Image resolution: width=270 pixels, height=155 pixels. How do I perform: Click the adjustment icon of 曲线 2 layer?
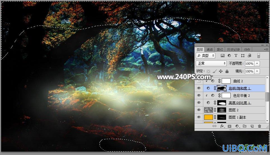click(213, 81)
